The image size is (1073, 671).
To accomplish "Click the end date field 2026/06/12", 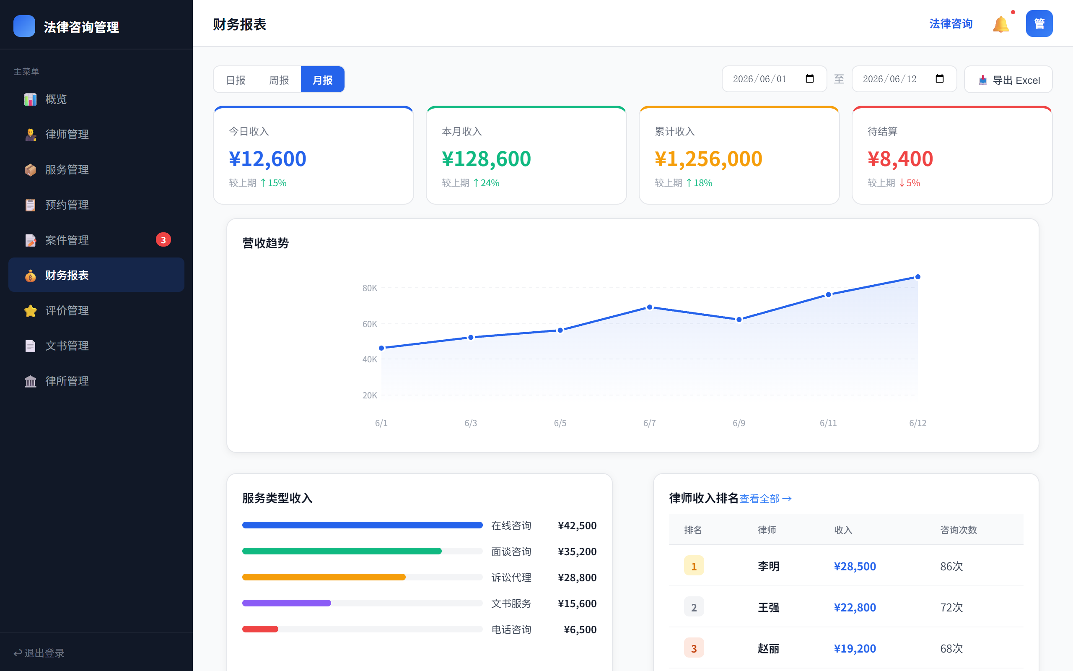I will tap(904, 79).
